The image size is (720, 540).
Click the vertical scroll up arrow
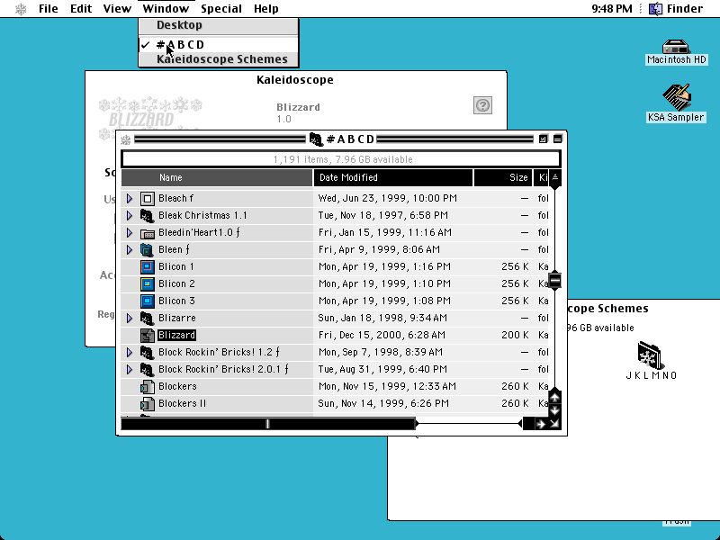[x=554, y=398]
